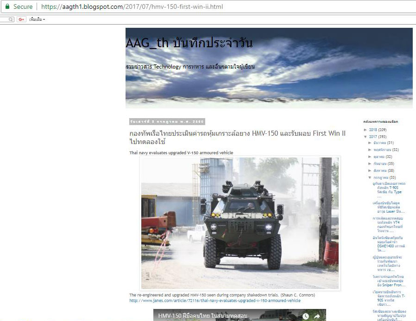Collapse the 2017 archive year

[366, 137]
